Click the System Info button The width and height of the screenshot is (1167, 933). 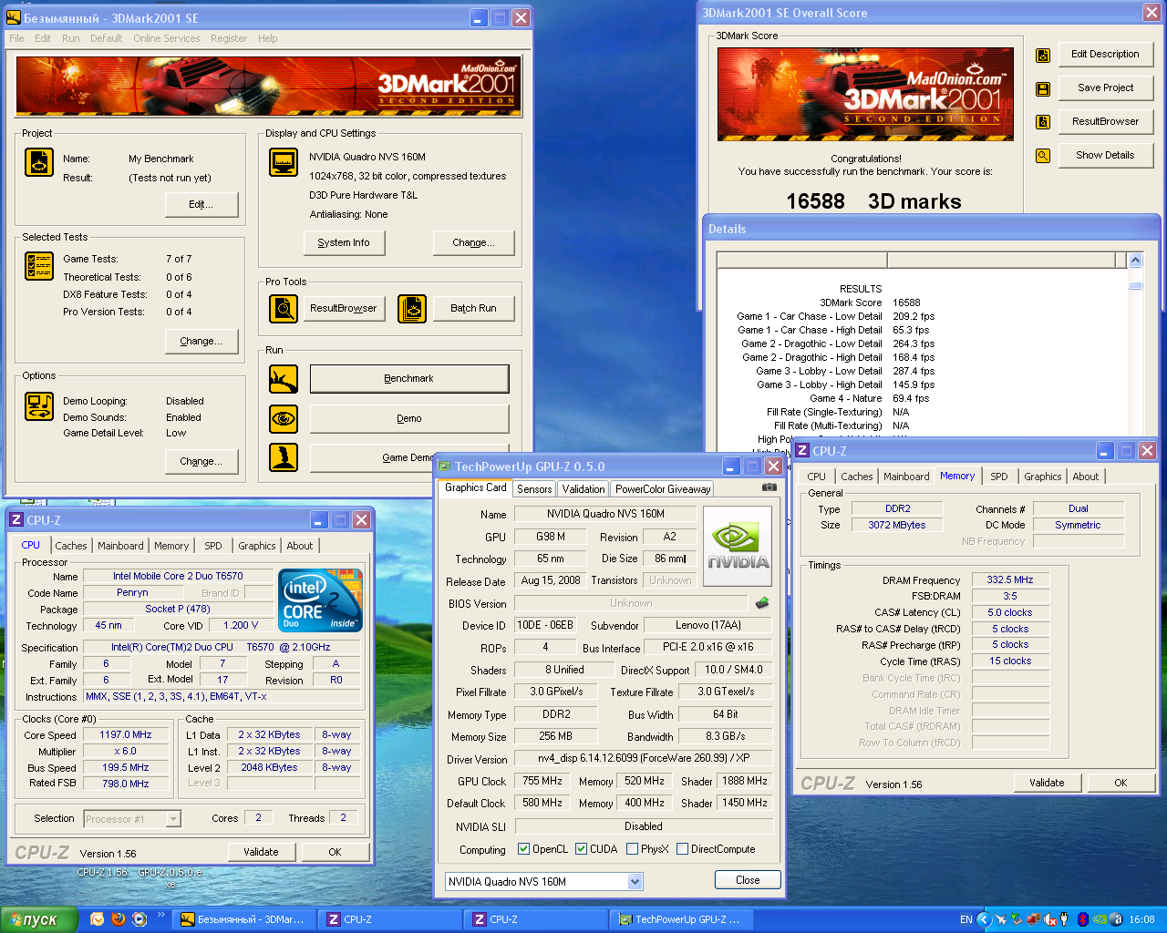344,243
